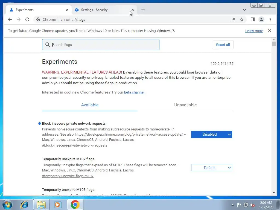This screenshot has height=210, width=280.
Task: Launch Internet Explorer from taskbar
Action: pos(24,205)
